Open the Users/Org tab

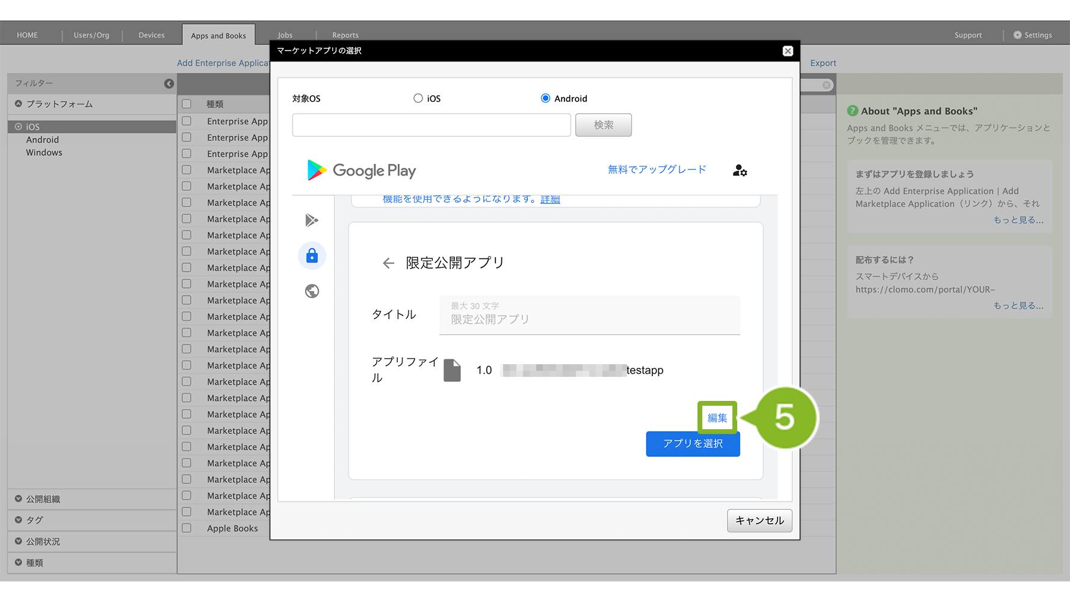click(x=91, y=35)
